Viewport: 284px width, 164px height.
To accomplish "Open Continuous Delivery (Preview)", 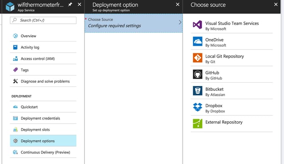I will (43, 152).
